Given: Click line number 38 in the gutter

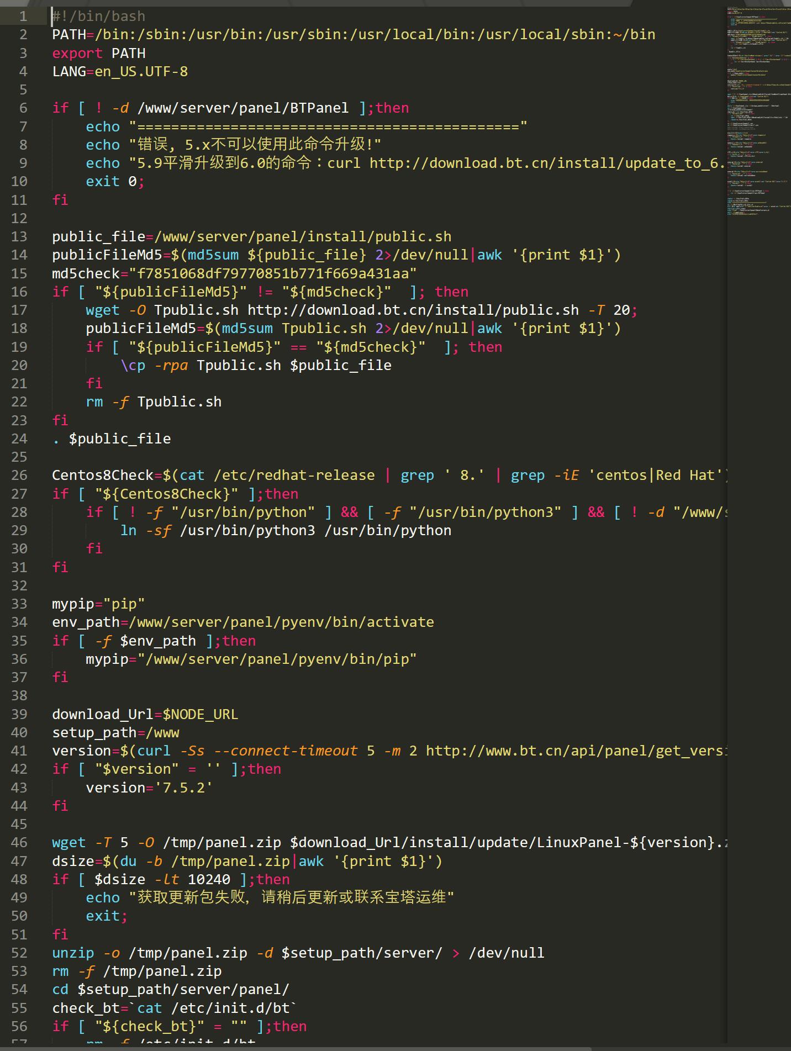Looking at the screenshot, I should coord(19,696).
